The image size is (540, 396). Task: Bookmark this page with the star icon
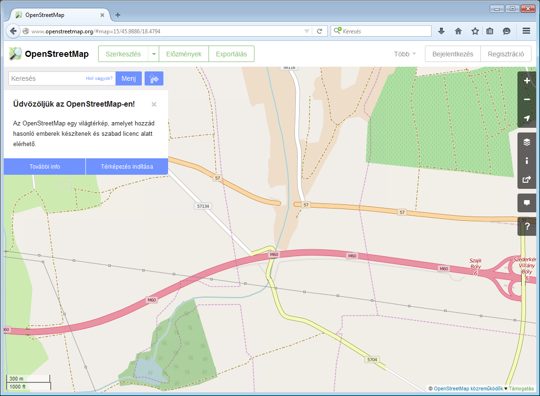click(475, 31)
